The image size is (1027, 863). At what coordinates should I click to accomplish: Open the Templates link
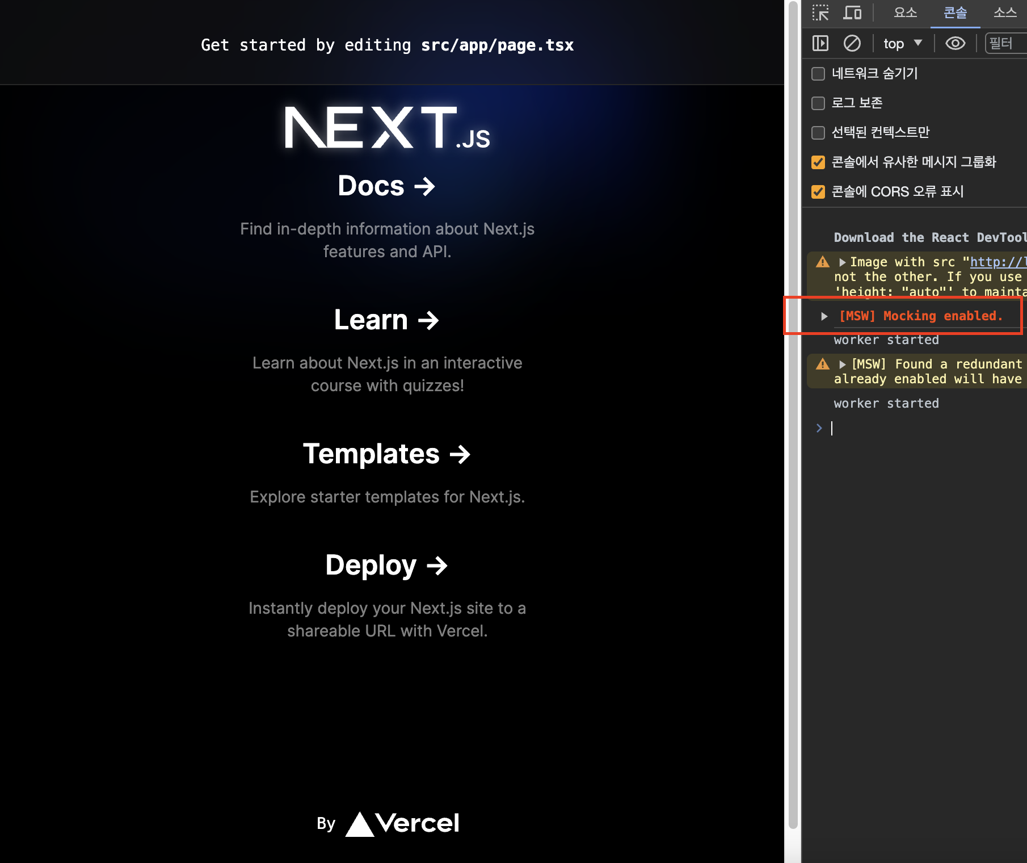[x=387, y=454]
